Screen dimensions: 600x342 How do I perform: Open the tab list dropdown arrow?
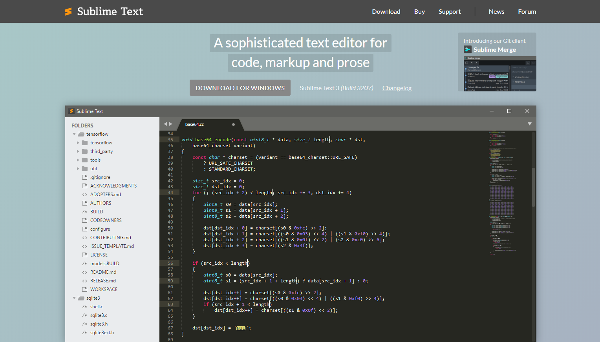point(529,124)
